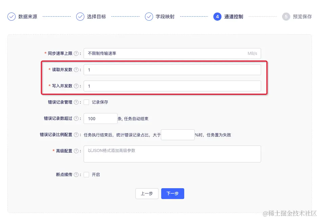Viewport: 319px width, 219px height.
Task: Focus the error ratio percentage input
Action: 178,135
